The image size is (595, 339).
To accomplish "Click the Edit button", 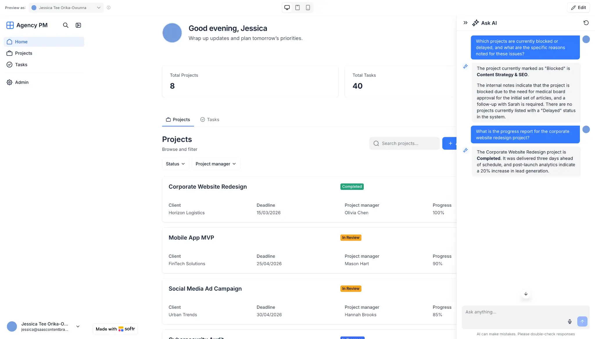I will (x=578, y=7).
